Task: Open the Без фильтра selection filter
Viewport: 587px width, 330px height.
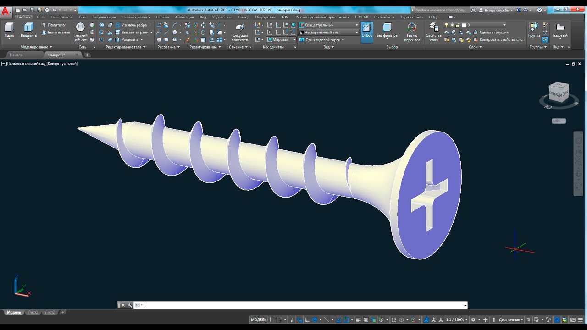Action: [x=387, y=31]
